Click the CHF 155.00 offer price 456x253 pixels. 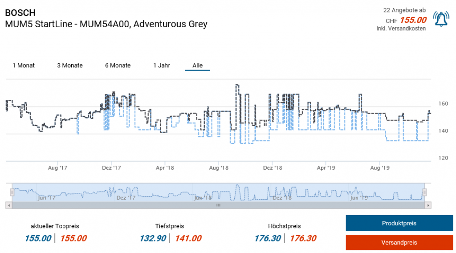pos(413,20)
